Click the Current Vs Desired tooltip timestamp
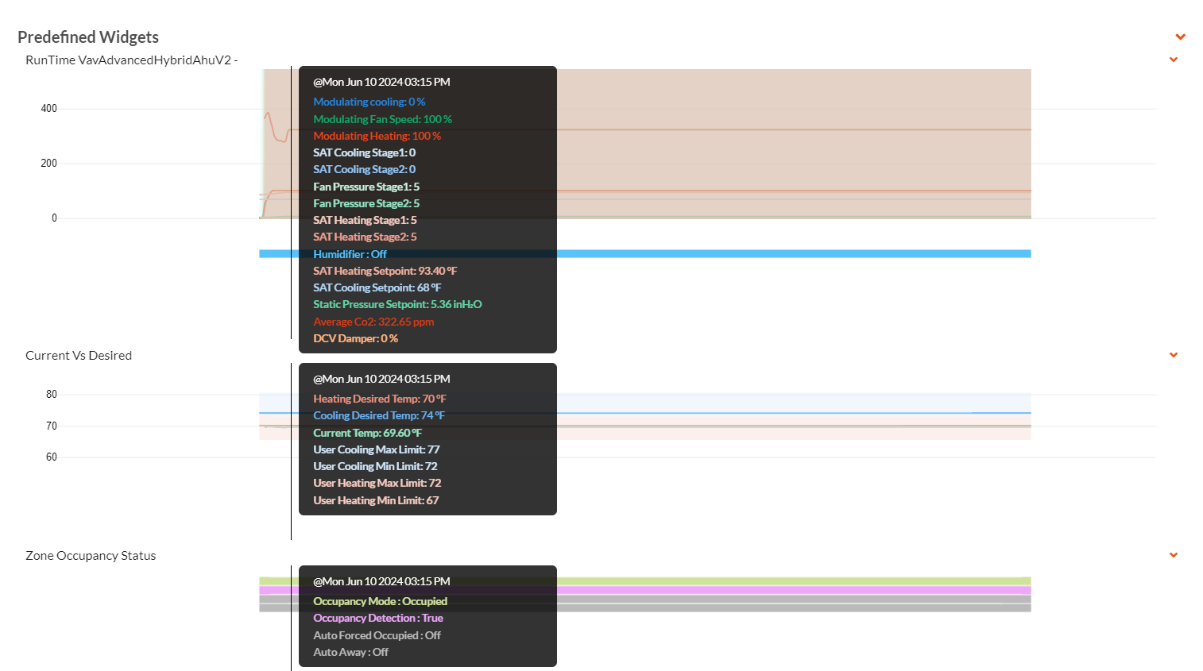 [x=381, y=379]
